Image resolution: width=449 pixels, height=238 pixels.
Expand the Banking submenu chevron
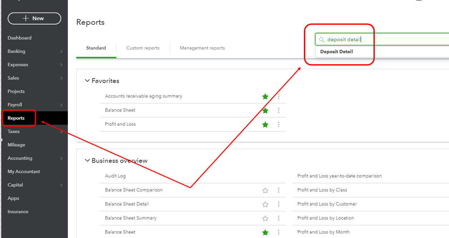point(61,52)
